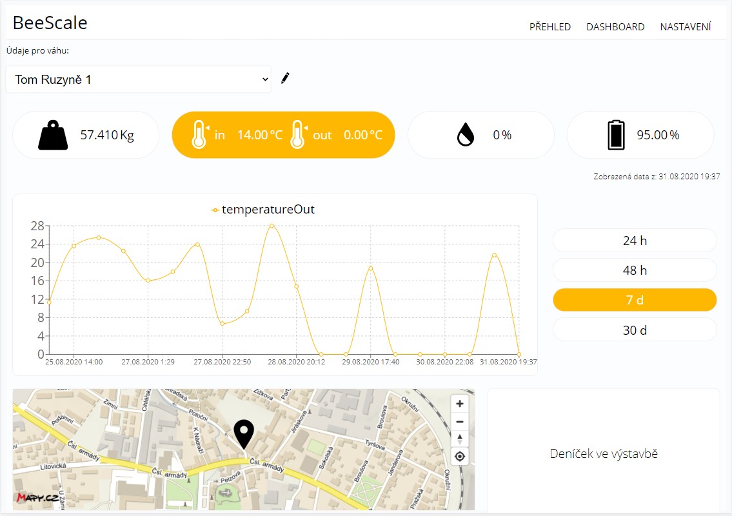The height and width of the screenshot is (516, 732).
Task: Click the black location pin on the map
Action: [x=243, y=433]
